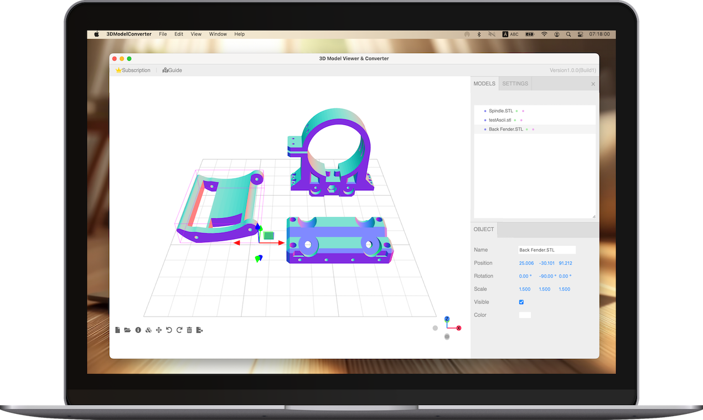Click the Subscription button
Screen dimensions: 703x420
pos(133,70)
